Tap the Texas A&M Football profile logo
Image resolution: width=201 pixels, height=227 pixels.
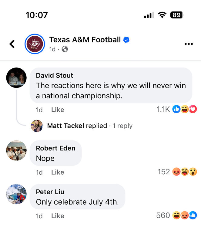[x=35, y=44]
